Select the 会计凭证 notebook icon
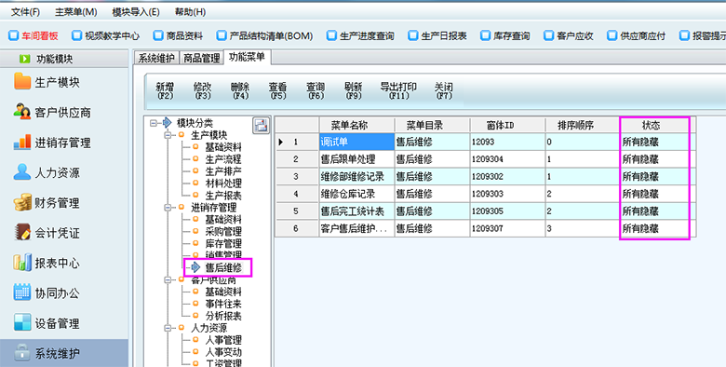 click(22, 232)
